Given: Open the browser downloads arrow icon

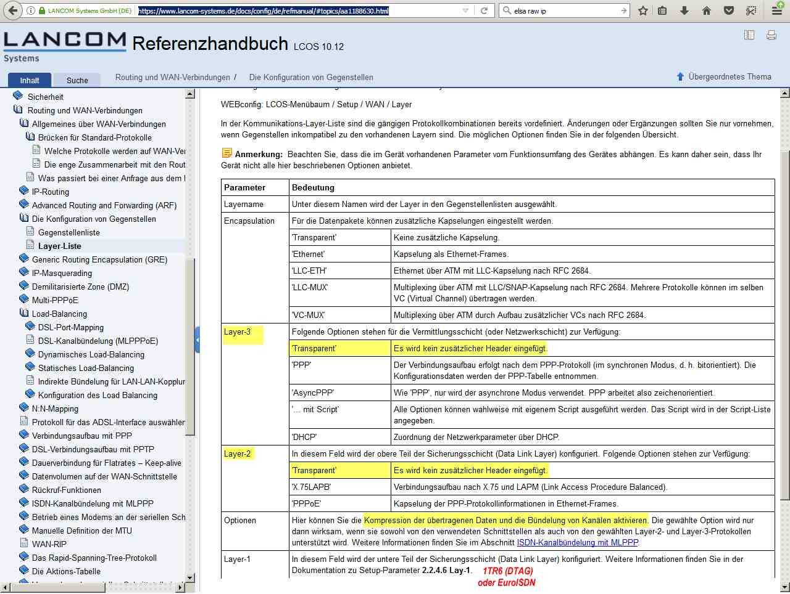Looking at the screenshot, I should [x=684, y=10].
